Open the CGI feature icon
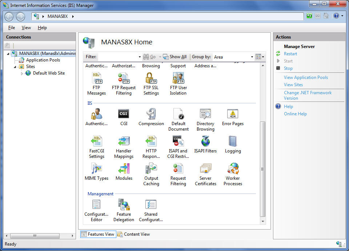The image size is (349, 251). tap(124, 114)
